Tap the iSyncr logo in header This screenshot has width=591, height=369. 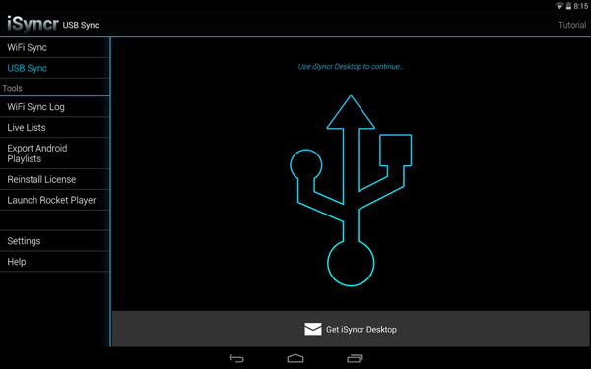(x=33, y=24)
